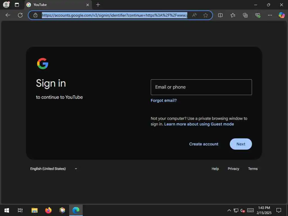288x216 pixels.
Task: Focus the Email or phone field
Action: tap(201, 87)
